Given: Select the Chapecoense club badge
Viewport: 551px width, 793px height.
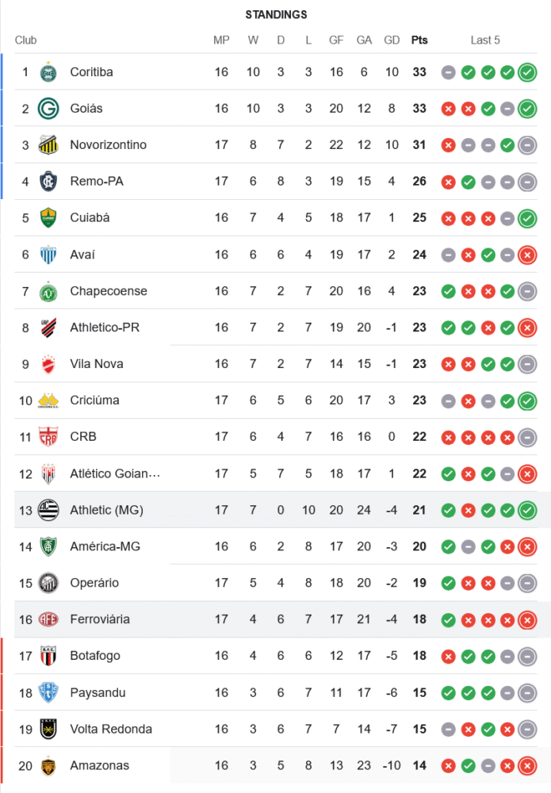Looking at the screenshot, I should [x=48, y=291].
